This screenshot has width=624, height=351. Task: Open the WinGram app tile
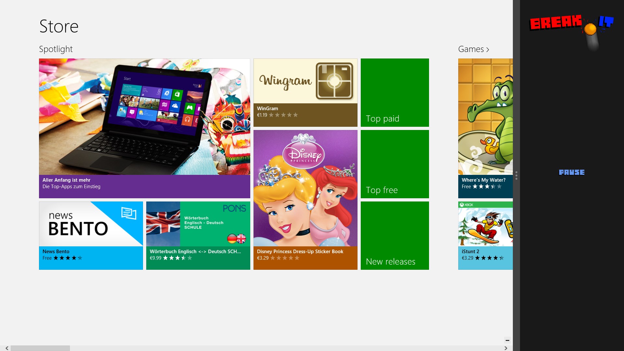305,93
